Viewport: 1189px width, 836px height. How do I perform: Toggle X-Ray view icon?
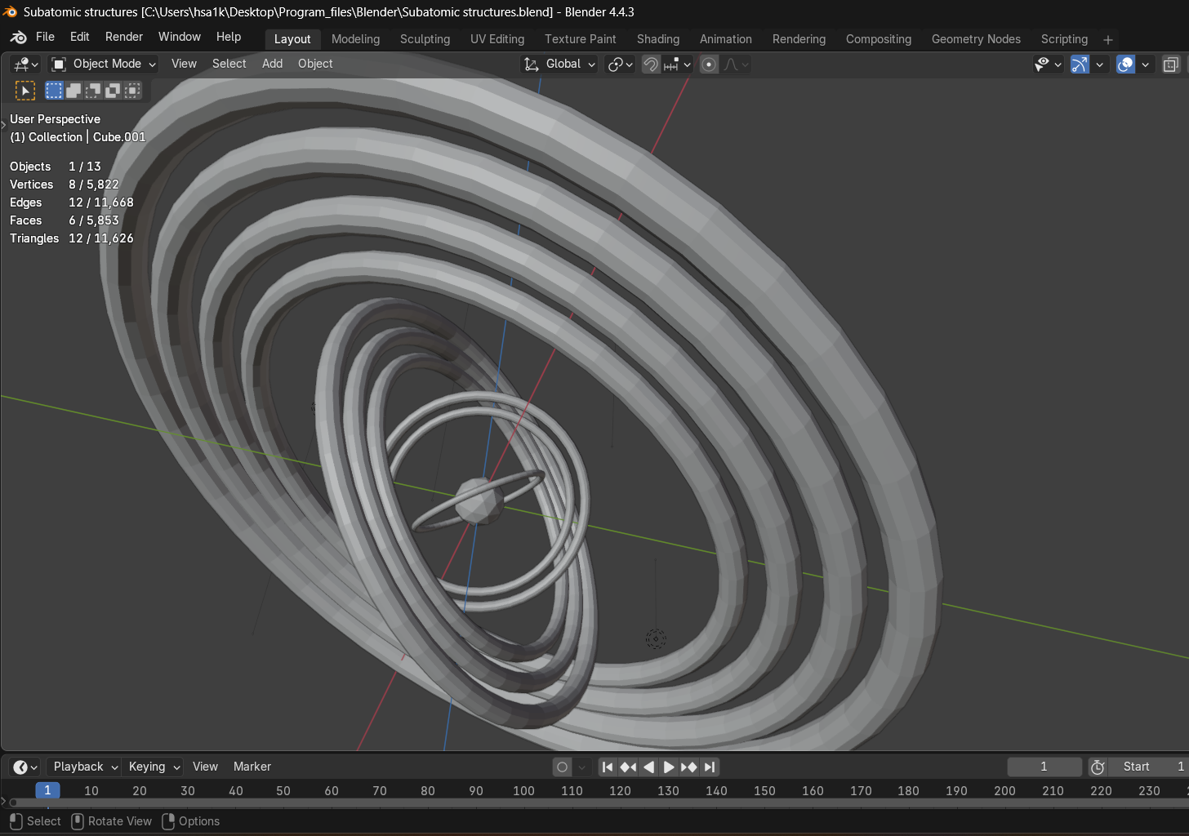tap(1170, 64)
